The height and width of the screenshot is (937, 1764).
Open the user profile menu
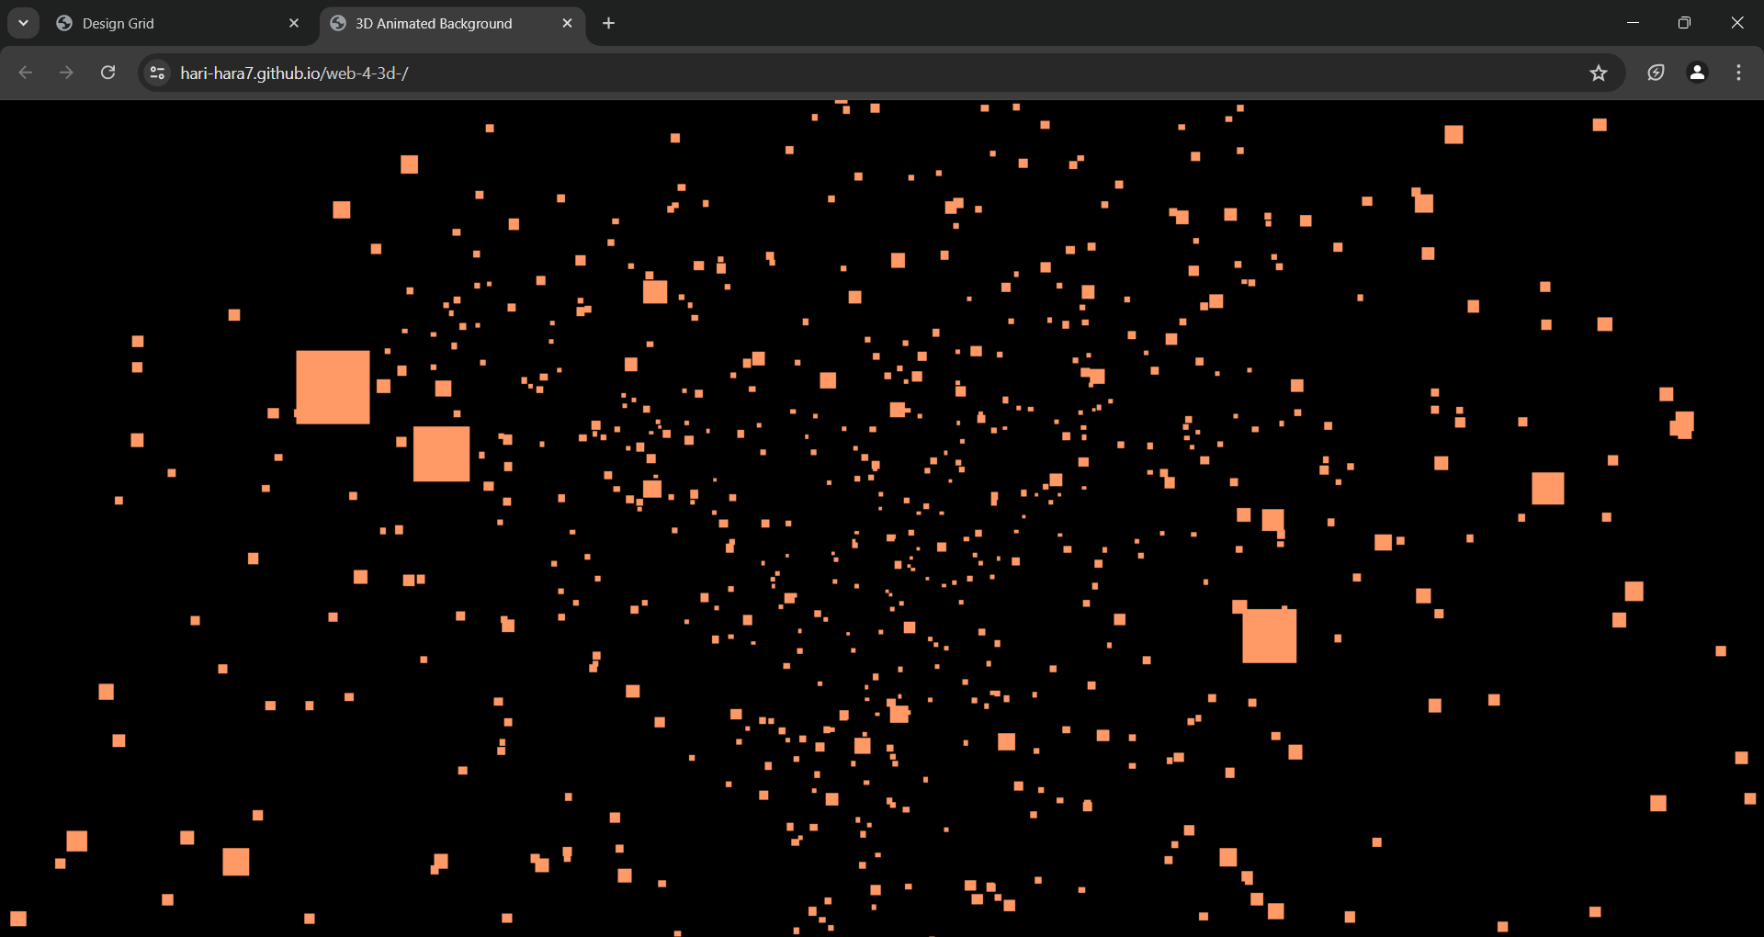[1697, 73]
